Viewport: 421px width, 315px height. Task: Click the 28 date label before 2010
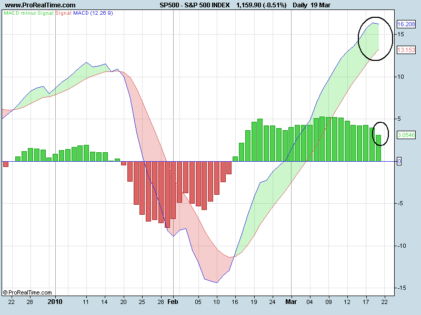pyautogui.click(x=29, y=302)
